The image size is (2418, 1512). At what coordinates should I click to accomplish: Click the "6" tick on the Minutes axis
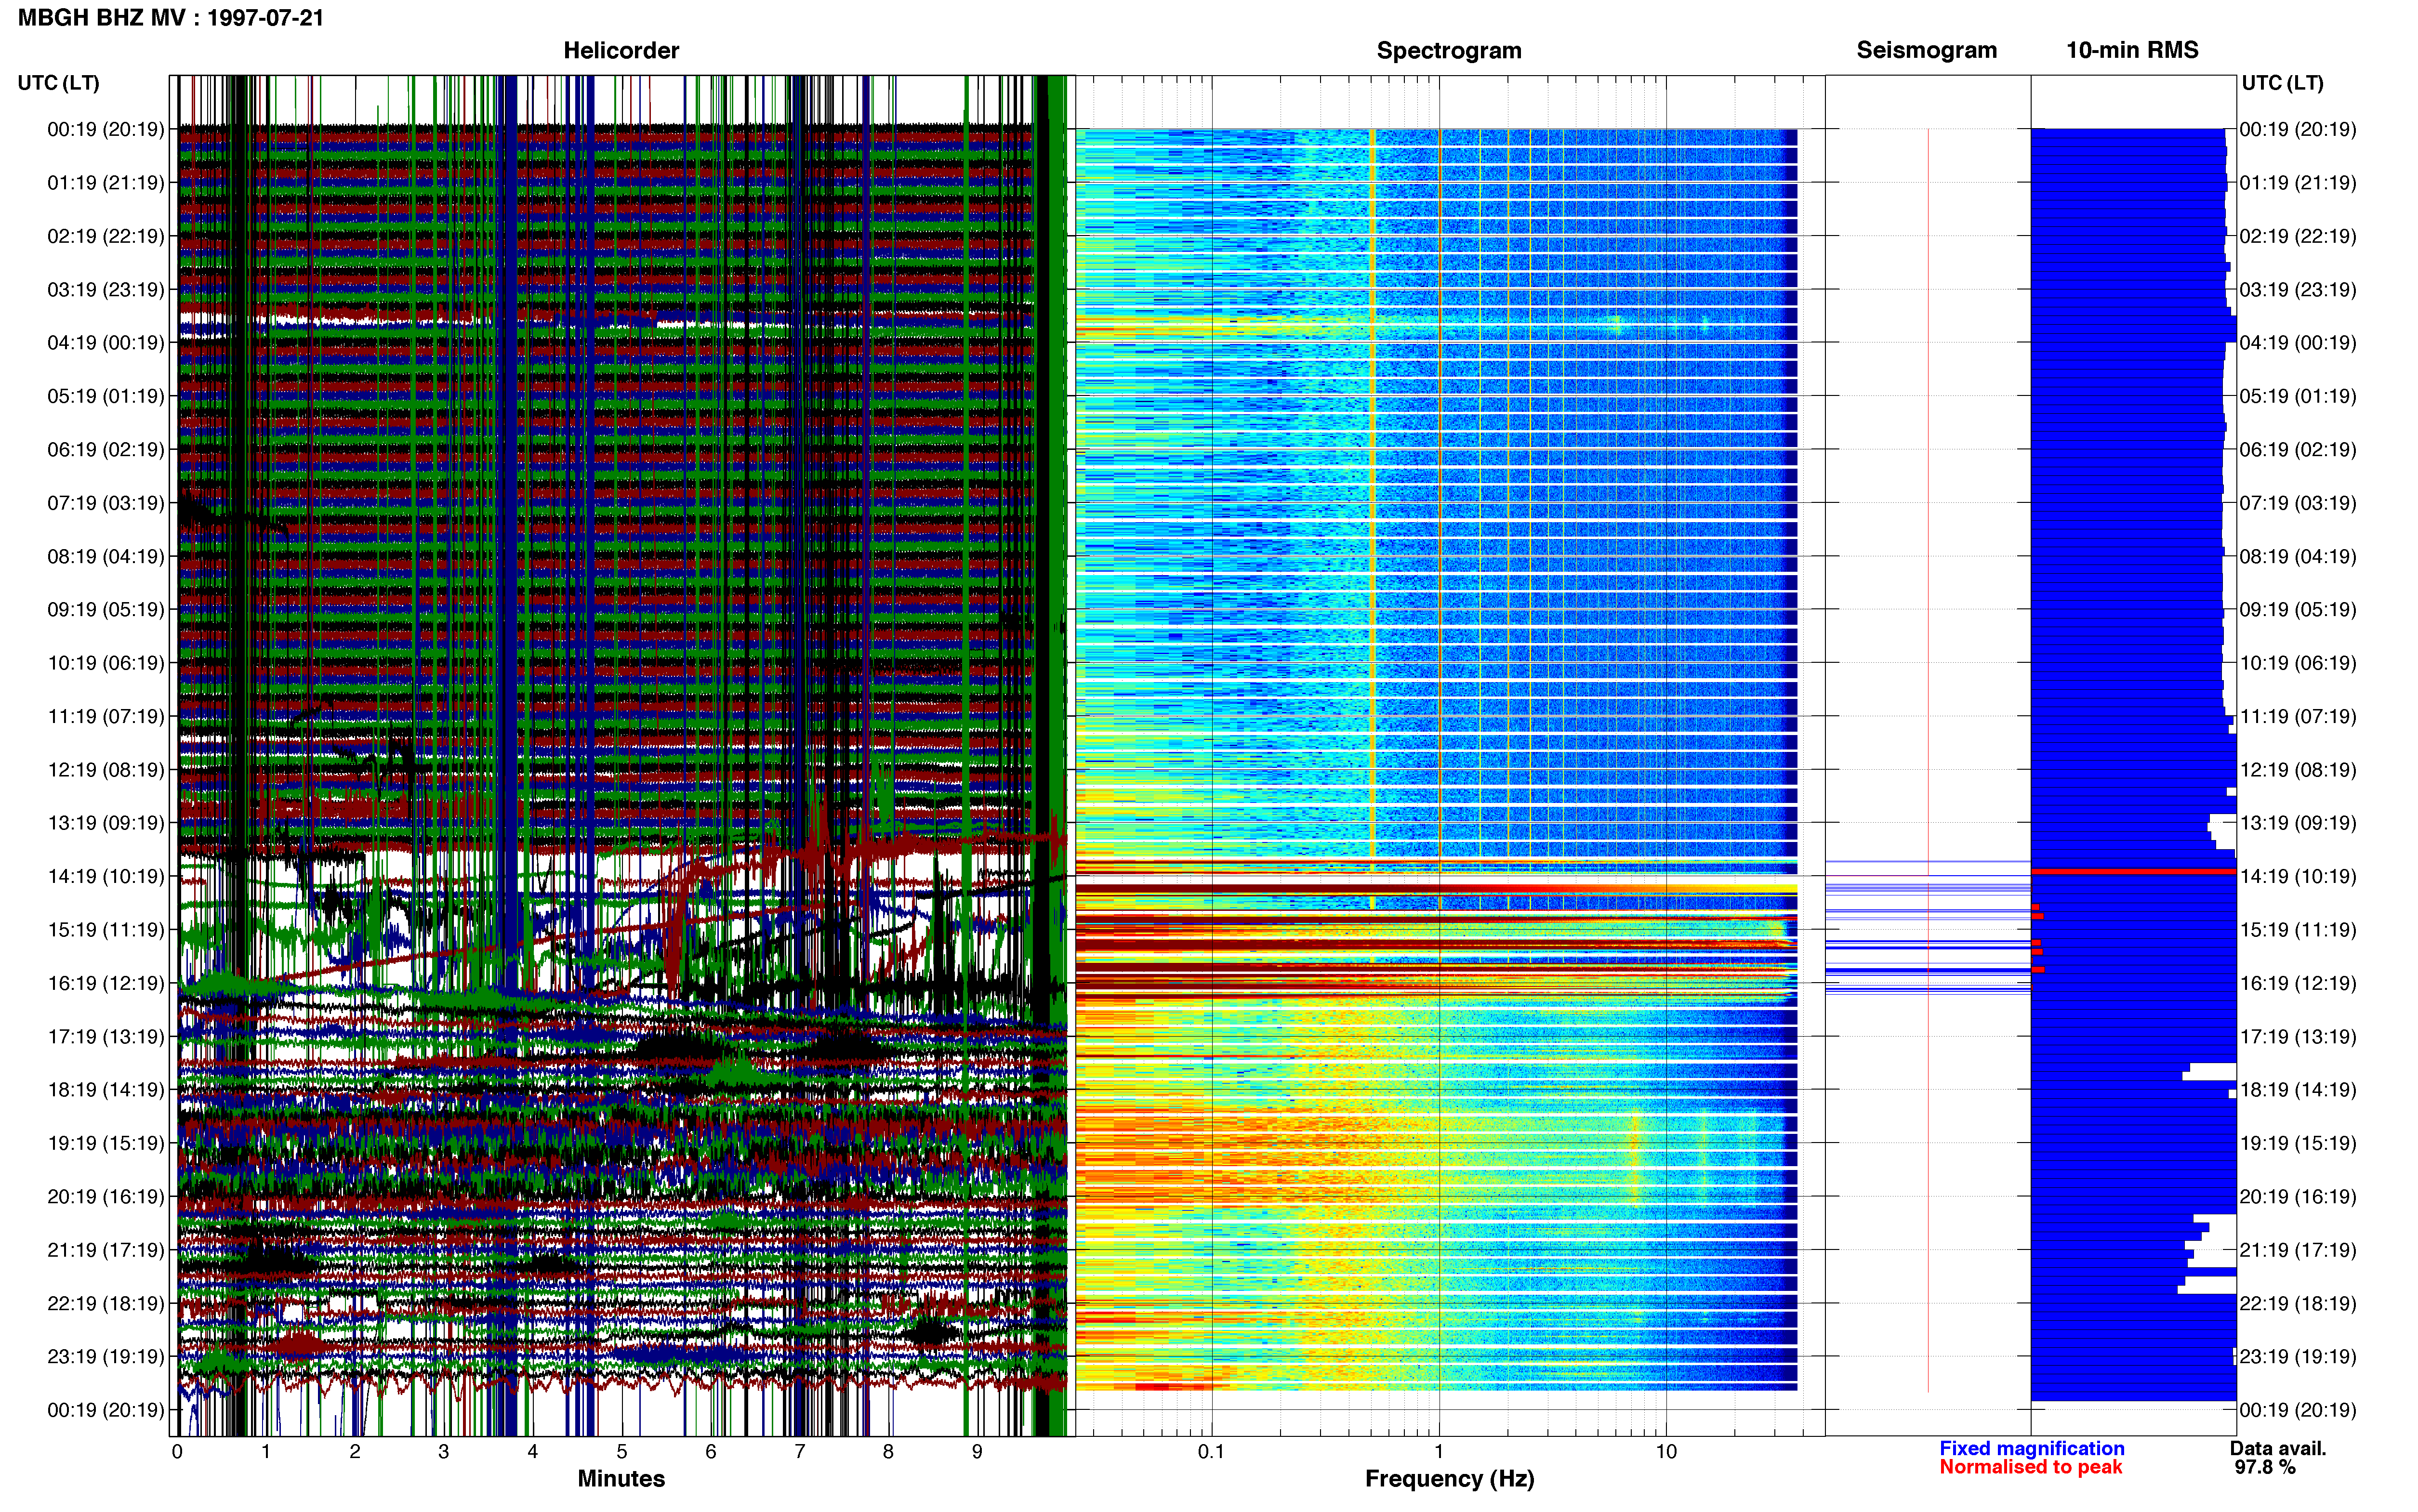point(711,1452)
